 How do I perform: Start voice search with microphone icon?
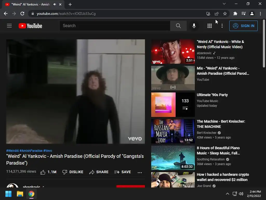(x=194, y=26)
